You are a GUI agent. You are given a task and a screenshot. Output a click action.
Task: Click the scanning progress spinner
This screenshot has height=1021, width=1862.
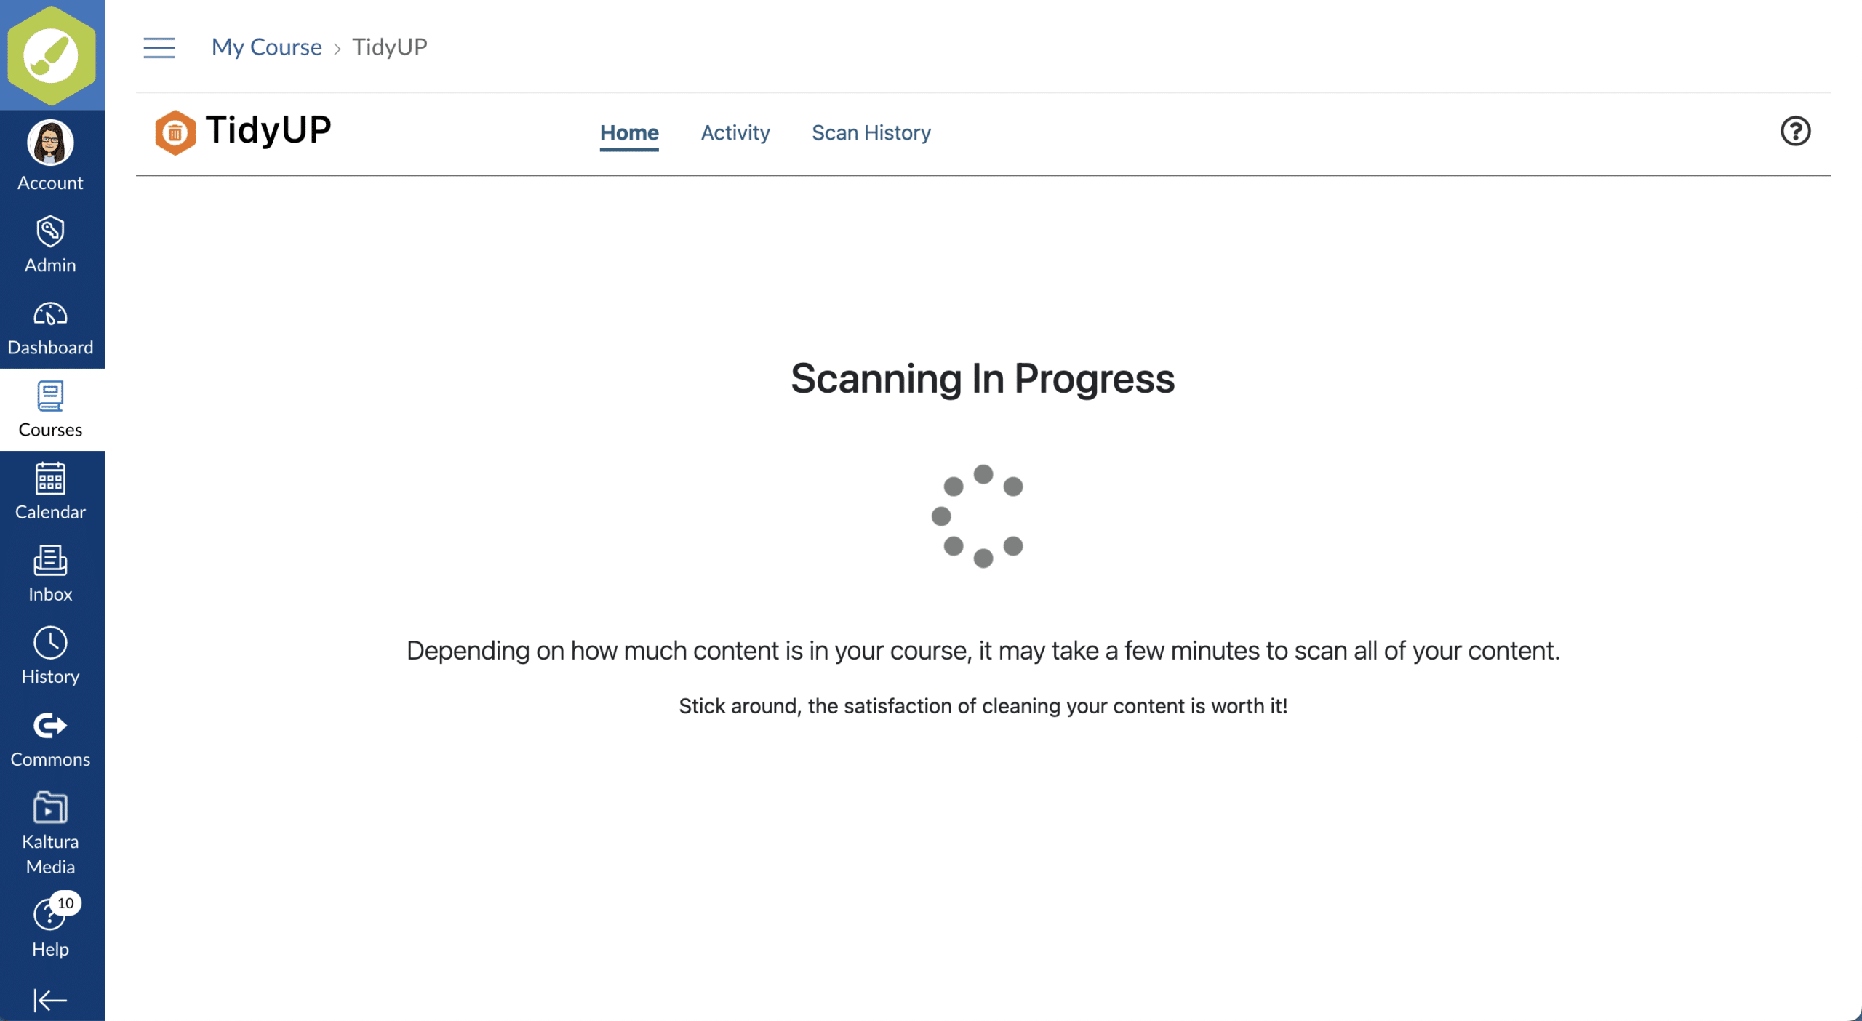[x=982, y=516]
